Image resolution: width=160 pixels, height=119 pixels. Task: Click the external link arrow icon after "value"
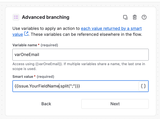[x=26, y=34]
